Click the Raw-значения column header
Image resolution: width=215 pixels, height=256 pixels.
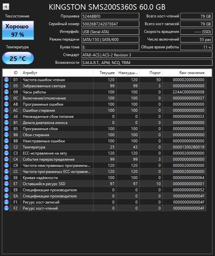click(x=184, y=73)
